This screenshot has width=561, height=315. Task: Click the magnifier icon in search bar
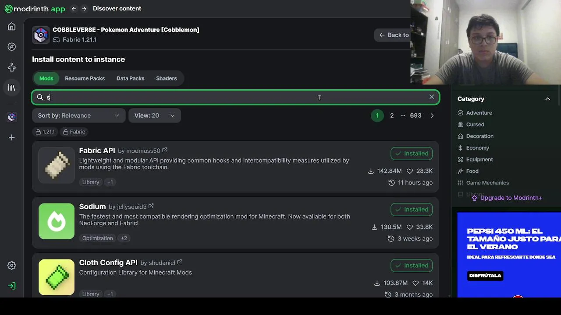coord(40,98)
